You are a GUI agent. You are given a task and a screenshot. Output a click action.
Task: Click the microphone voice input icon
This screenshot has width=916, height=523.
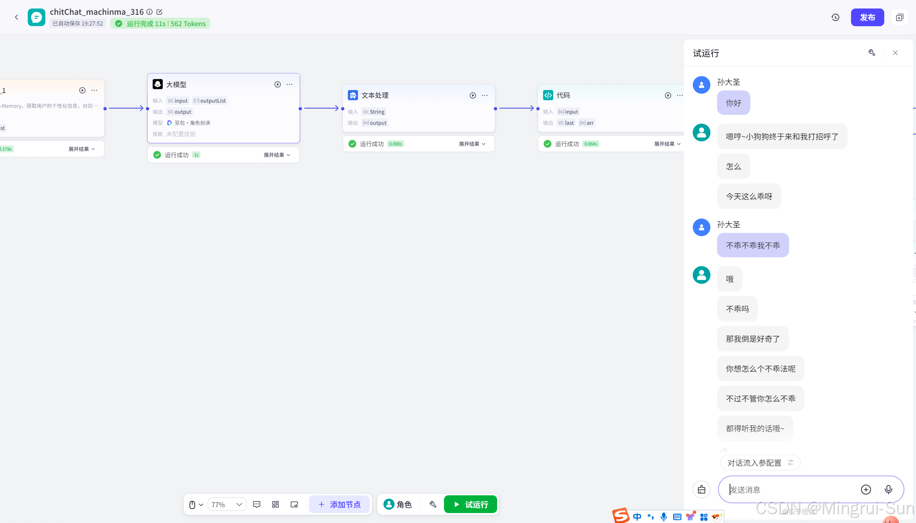[x=888, y=489]
